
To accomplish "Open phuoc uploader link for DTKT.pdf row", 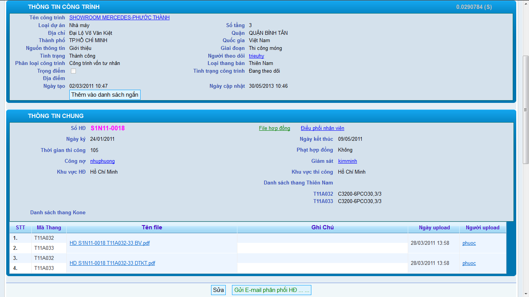I will pos(469,263).
